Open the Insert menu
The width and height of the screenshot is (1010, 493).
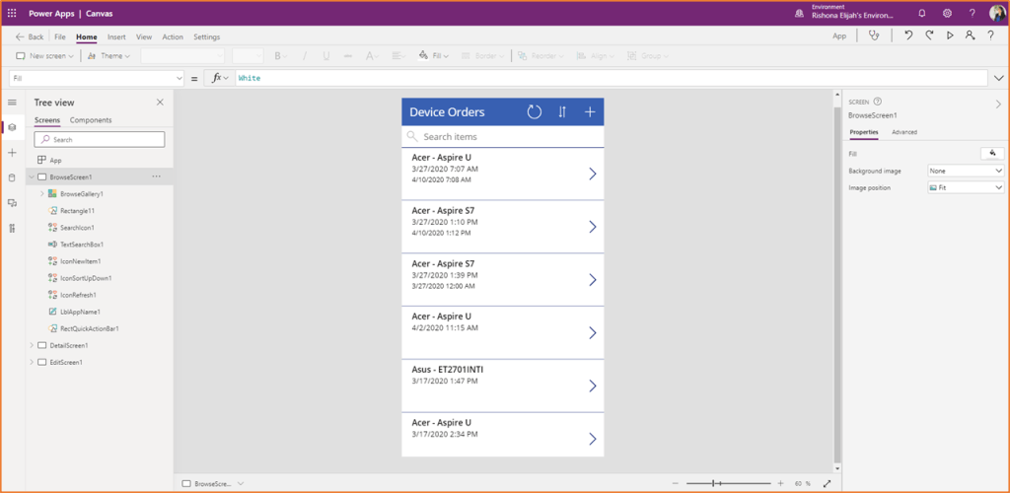pos(116,36)
